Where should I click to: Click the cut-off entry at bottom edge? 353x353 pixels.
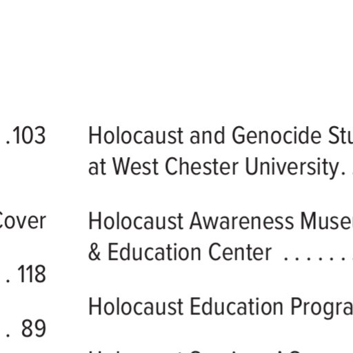click(x=221, y=352)
